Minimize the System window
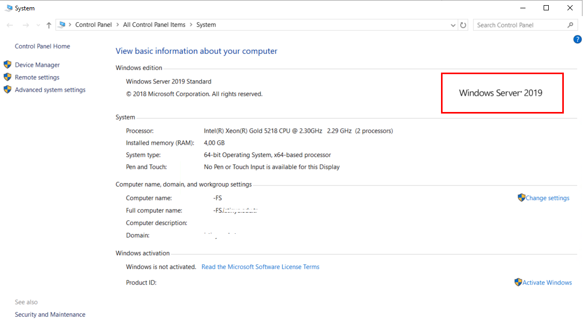The image size is (583, 323). tap(523, 8)
